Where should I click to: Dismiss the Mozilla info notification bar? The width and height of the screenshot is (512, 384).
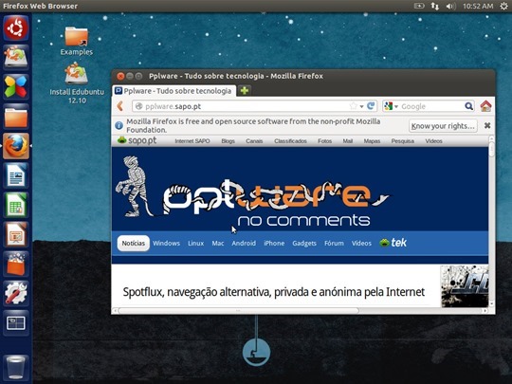pyautogui.click(x=487, y=126)
